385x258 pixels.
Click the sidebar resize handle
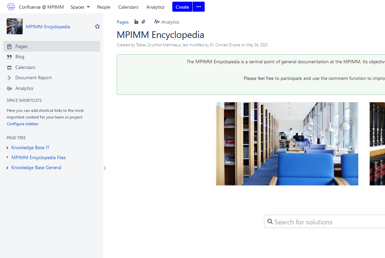pos(105,168)
